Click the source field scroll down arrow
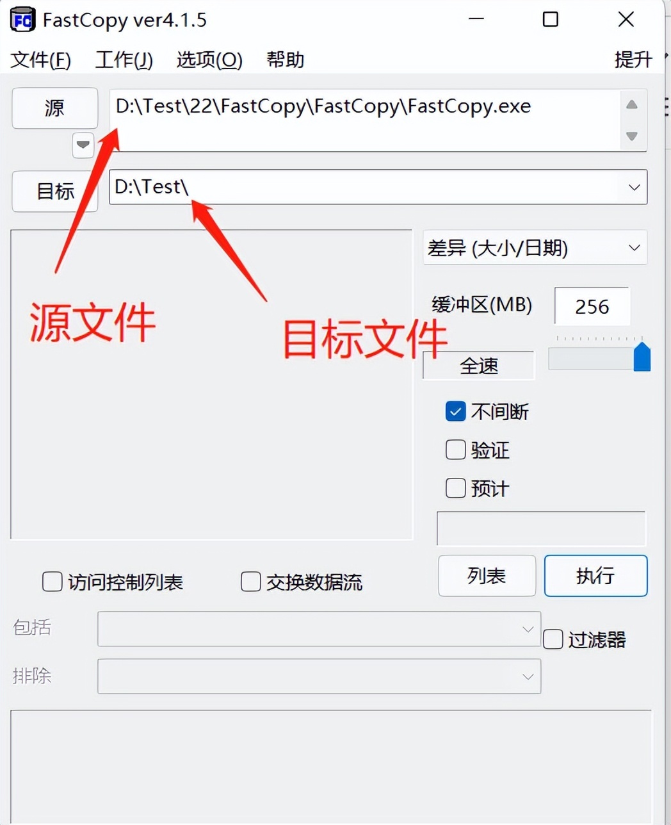671x825 pixels. coord(632,136)
